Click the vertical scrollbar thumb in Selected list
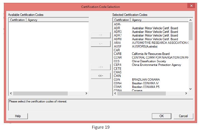This screenshot has width=199, height=130. 190,31
